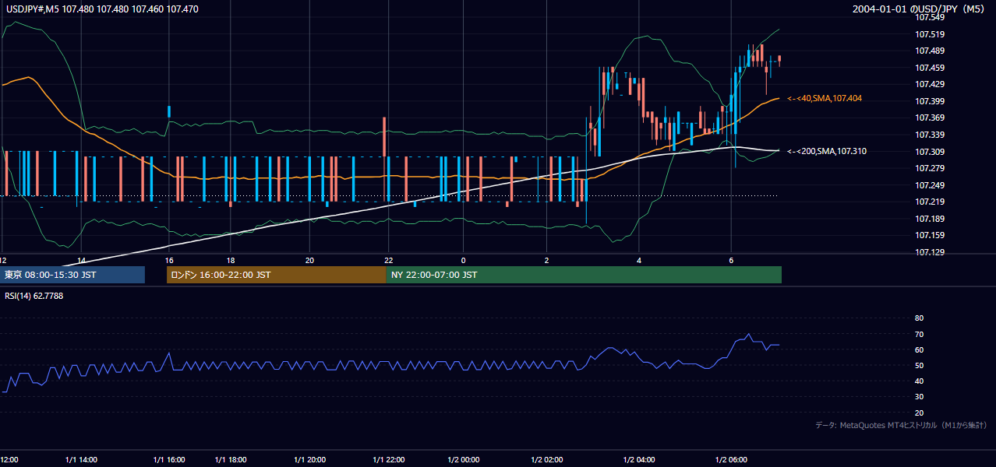Click the 200 SMA label reading 107.310

coord(826,151)
